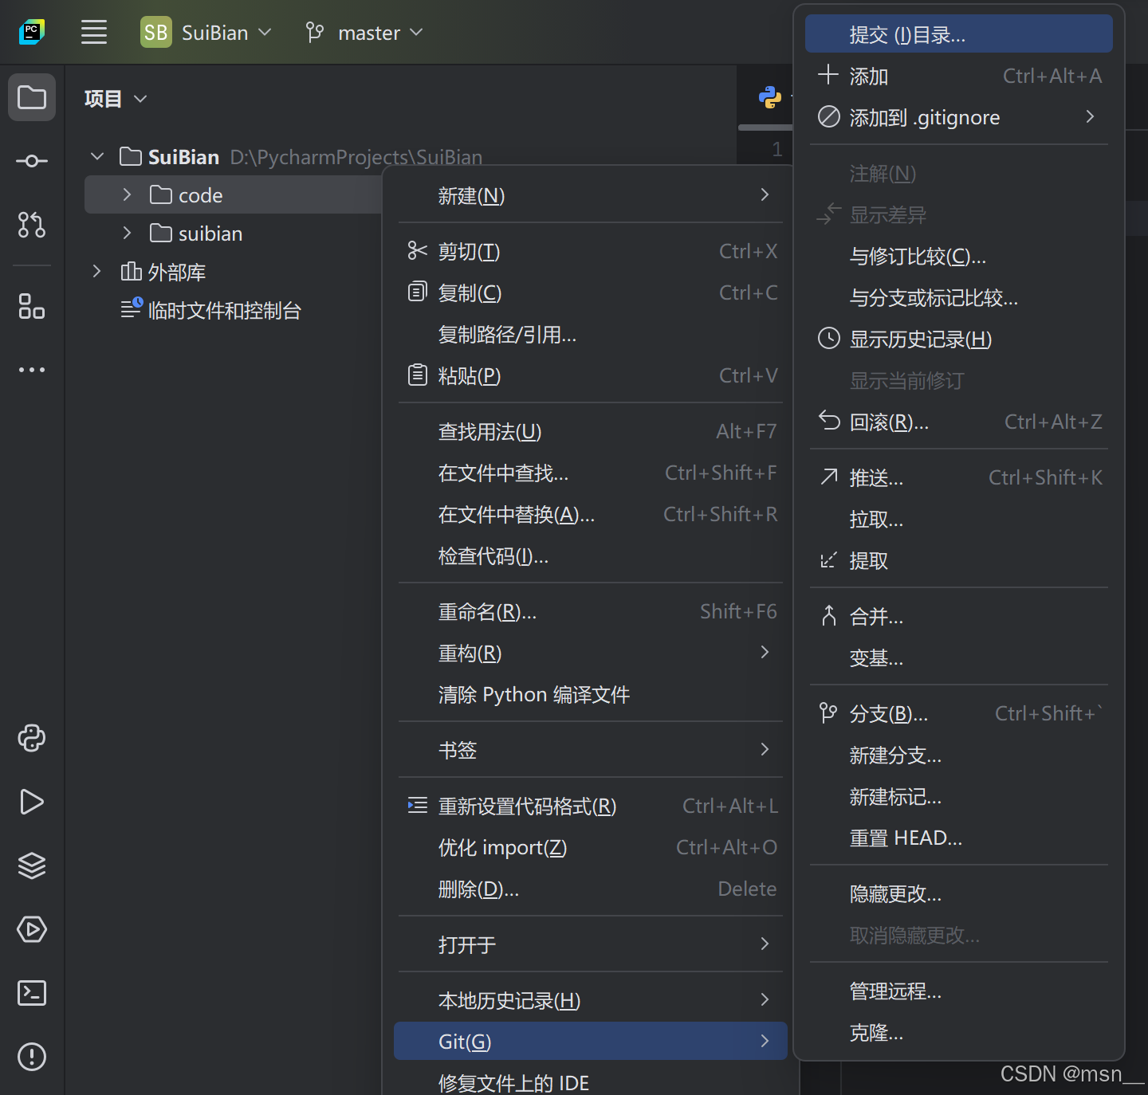Select the 临时文件和控制台 tree item

pos(222,310)
